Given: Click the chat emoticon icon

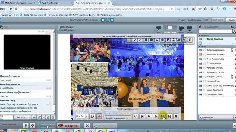Looking at the screenshot, I should (x=44, y=117).
